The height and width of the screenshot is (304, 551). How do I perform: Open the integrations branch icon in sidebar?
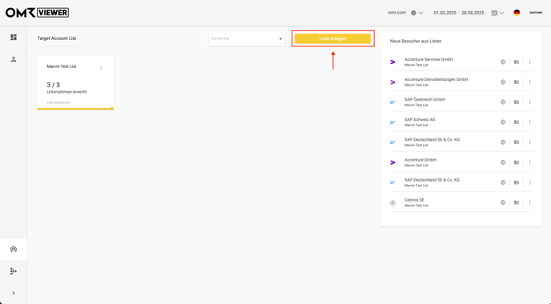point(14,271)
